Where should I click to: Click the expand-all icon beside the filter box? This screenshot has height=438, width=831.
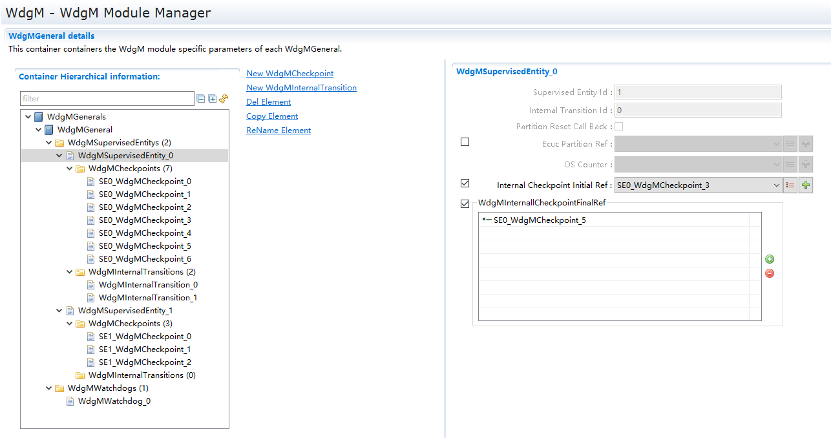(x=212, y=99)
